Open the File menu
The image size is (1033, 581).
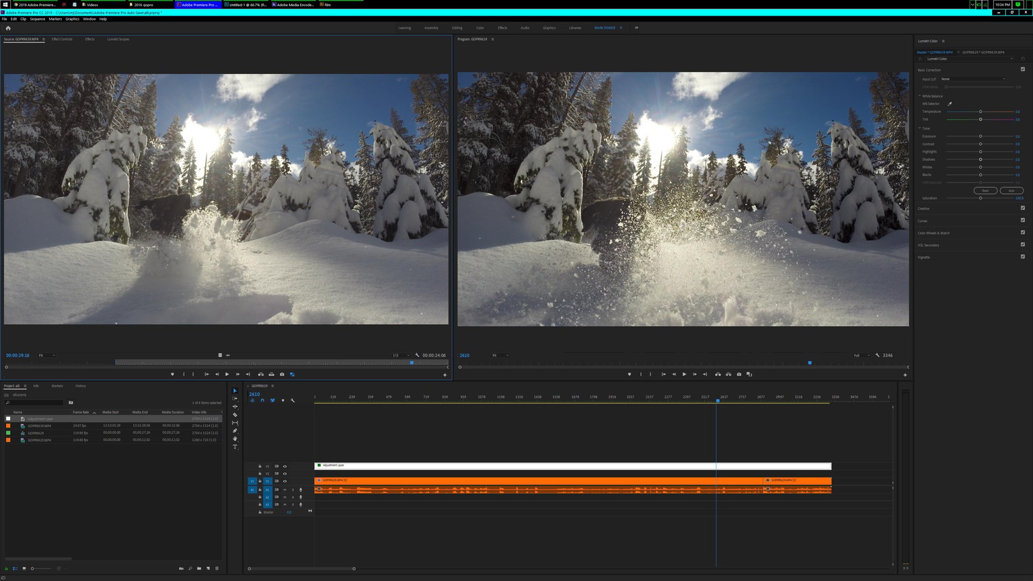click(4, 19)
